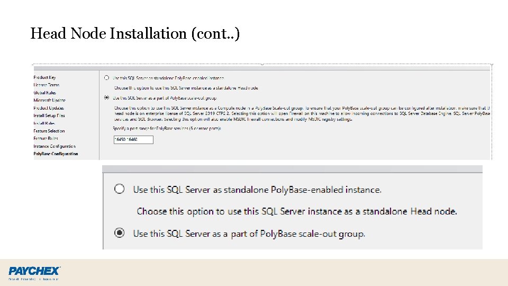Click the enlarged 'Choose this option' standalone Head node text
Viewport: 508px width, 286px height.
click(297, 211)
